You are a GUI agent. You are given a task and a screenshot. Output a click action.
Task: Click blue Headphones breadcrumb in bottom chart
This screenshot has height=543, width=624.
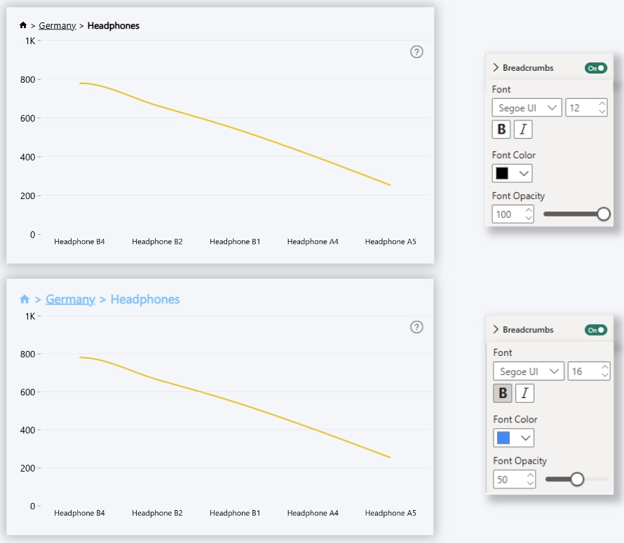pyautogui.click(x=145, y=299)
